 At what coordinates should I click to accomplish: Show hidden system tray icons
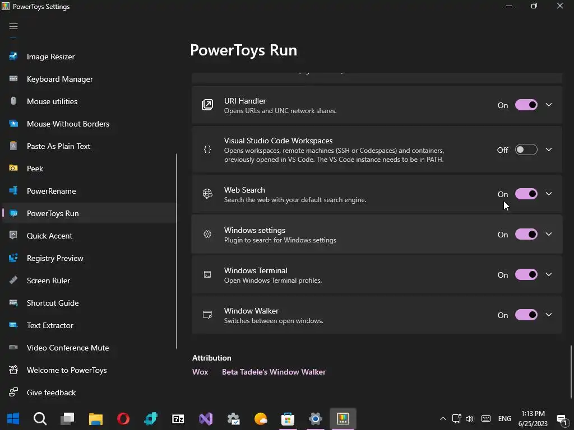coord(443,419)
